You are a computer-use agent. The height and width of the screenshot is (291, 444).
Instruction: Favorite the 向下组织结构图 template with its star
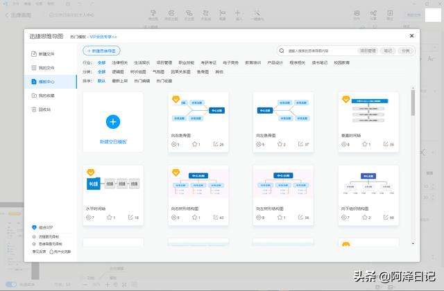[x=365, y=217]
